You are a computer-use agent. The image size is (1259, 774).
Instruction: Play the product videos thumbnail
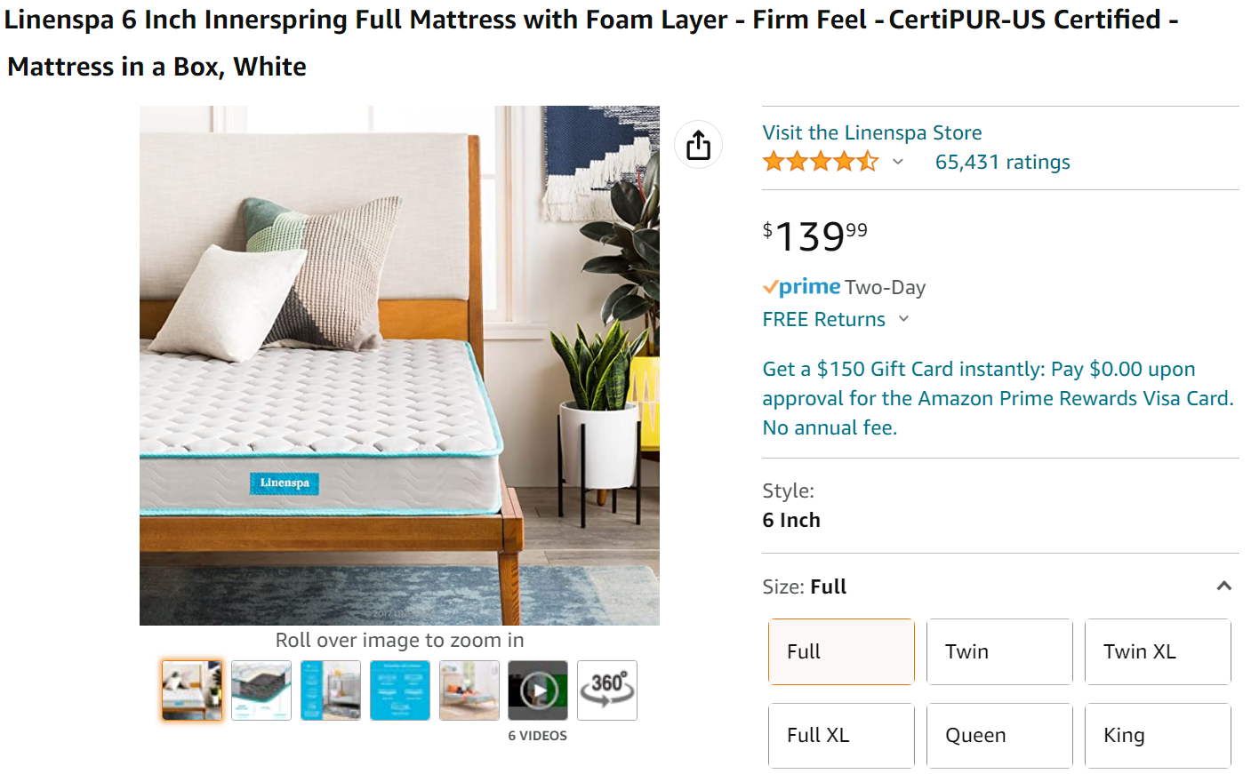coord(538,690)
